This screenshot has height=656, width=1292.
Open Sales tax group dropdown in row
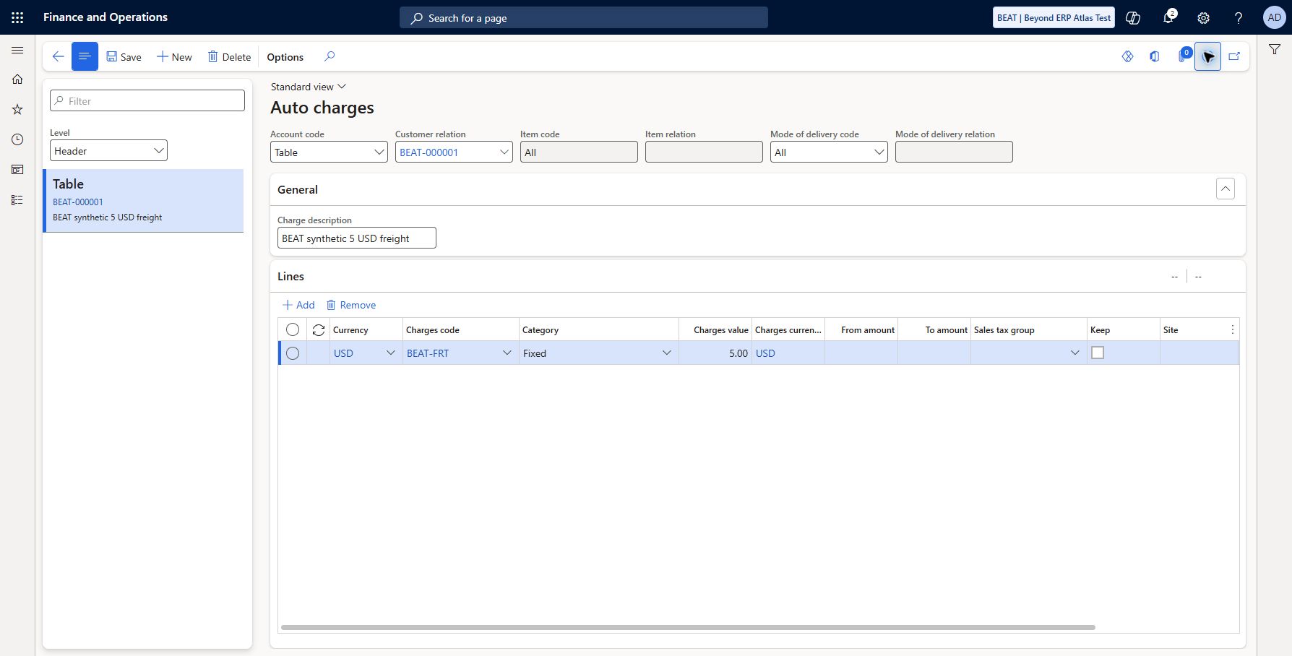coord(1075,353)
